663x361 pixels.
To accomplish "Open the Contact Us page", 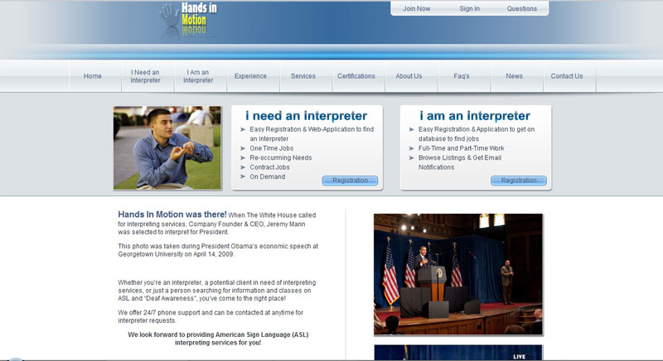I will [x=567, y=76].
